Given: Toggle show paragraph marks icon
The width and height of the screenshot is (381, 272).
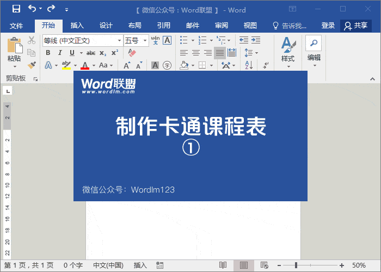Looking at the screenshot, I should (x=266, y=65).
